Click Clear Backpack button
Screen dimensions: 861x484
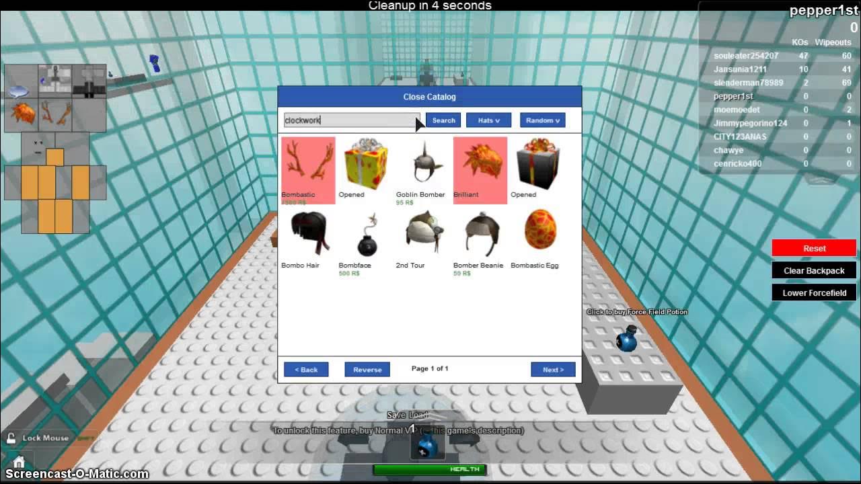[x=814, y=270]
